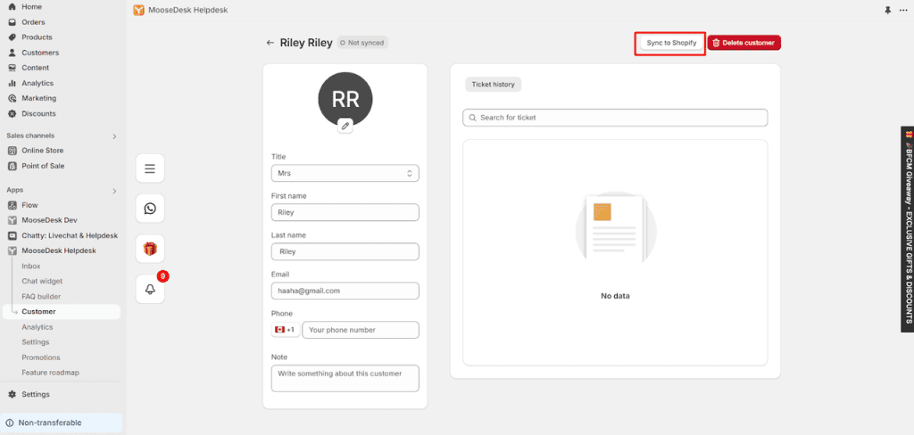Go back with the arrow beside Riley Riley
Screen dimensions: 914x435
click(270, 43)
